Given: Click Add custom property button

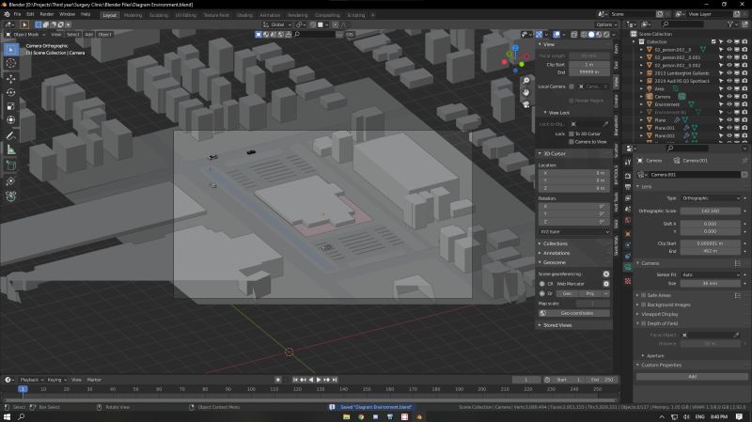Looking at the screenshot, I should click(x=692, y=377).
